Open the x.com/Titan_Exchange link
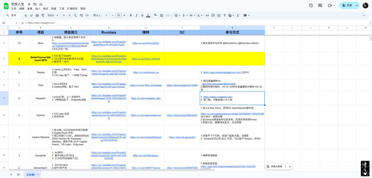The height and width of the screenshot is (178, 372). pos(146,85)
